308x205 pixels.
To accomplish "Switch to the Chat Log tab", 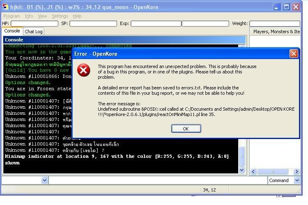I will point(34,32).
